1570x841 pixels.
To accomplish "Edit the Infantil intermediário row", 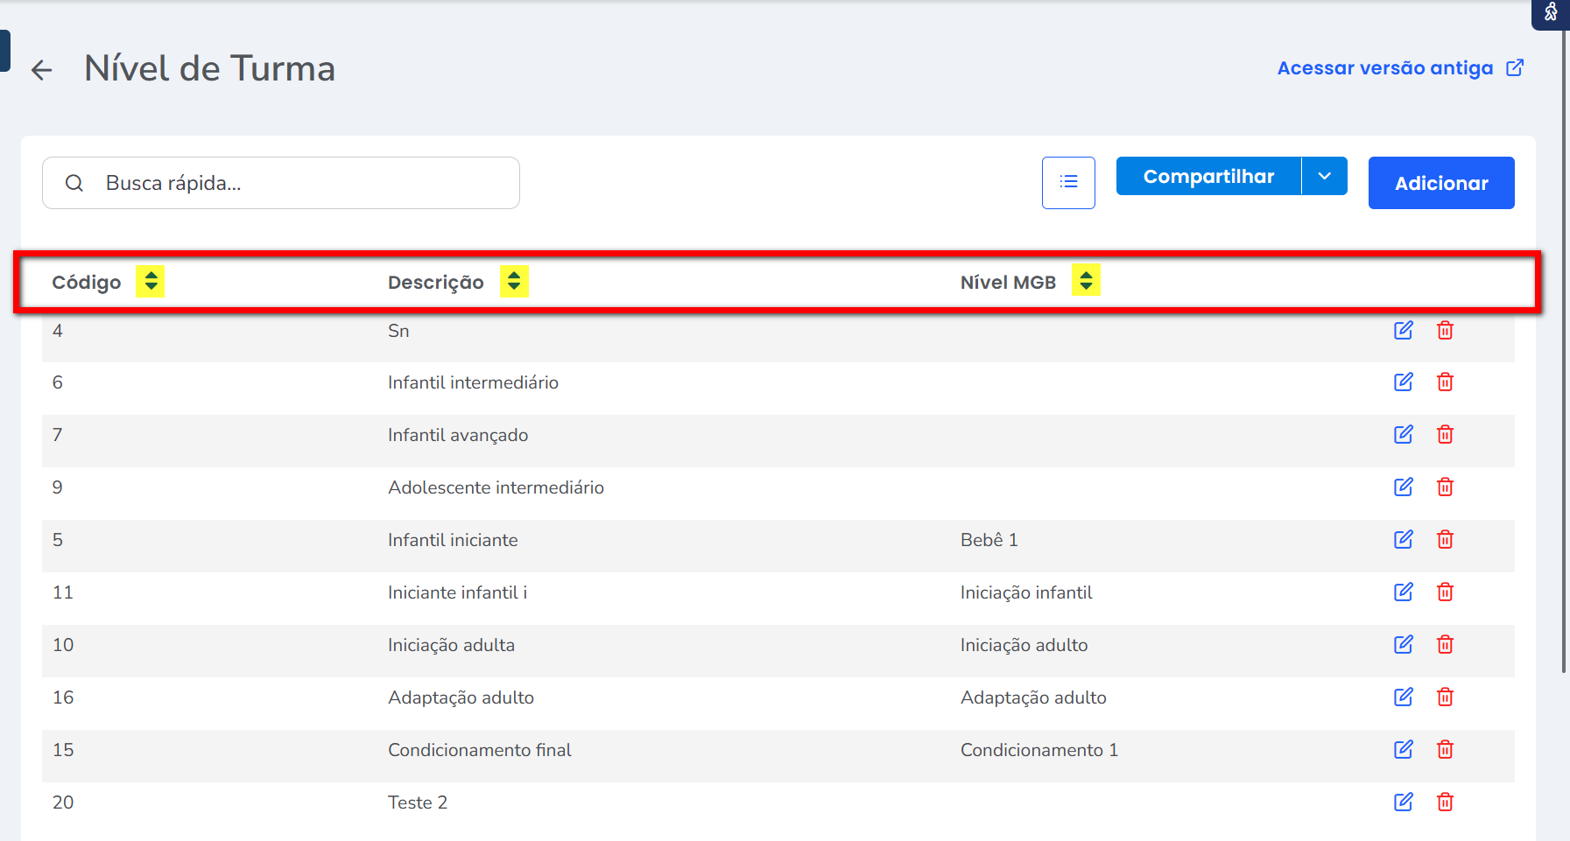I will (x=1403, y=382).
